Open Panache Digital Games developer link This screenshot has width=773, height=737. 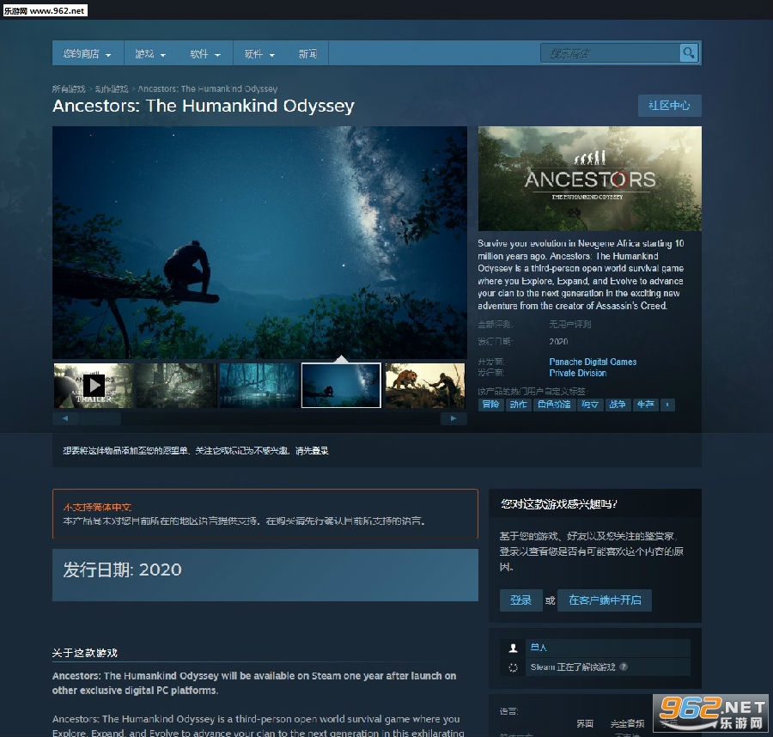[x=593, y=362]
